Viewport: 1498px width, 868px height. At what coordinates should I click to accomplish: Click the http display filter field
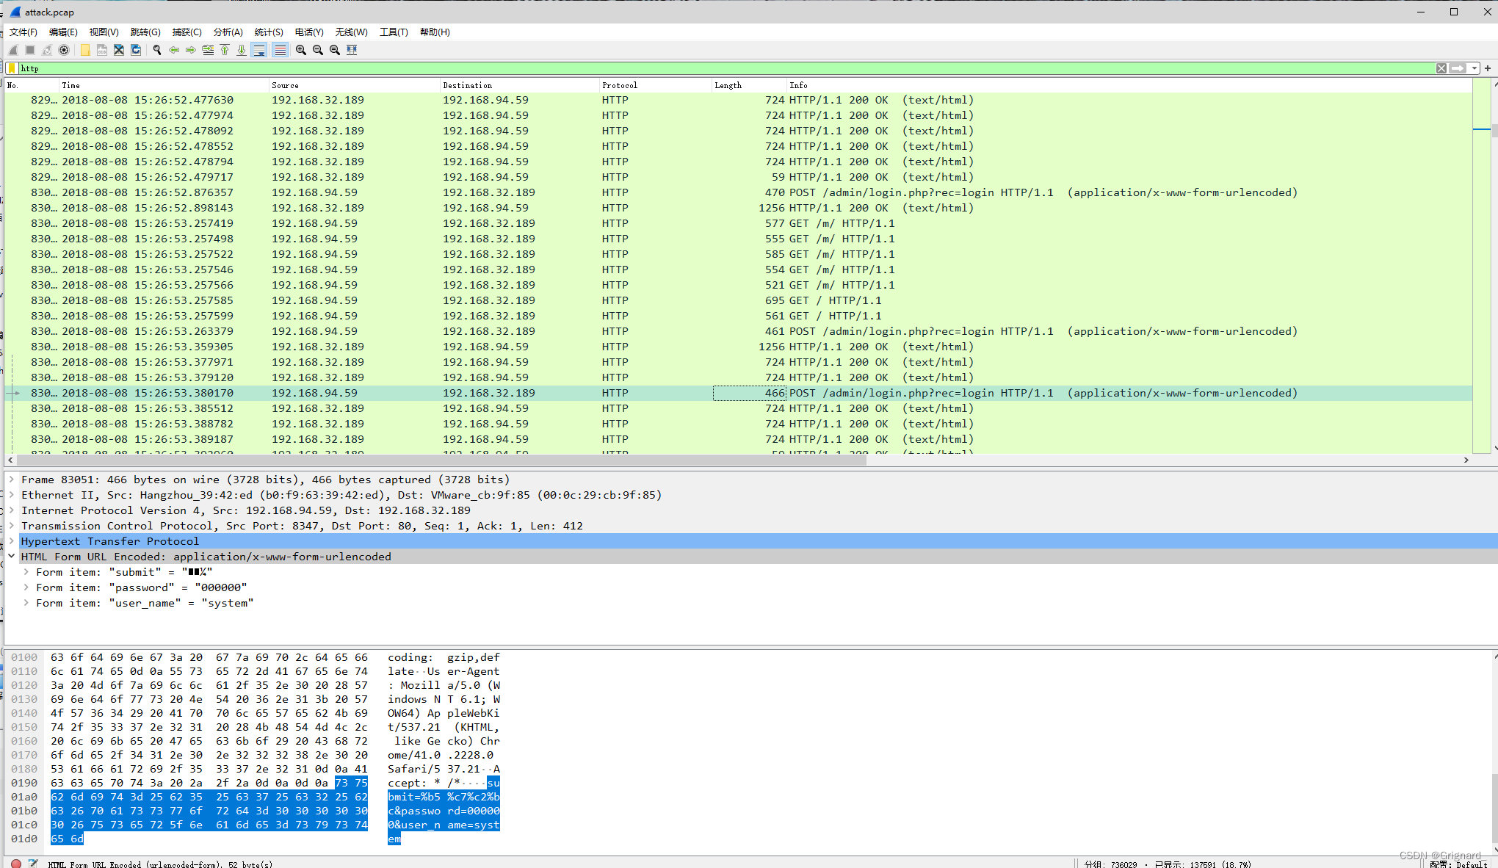click(727, 68)
